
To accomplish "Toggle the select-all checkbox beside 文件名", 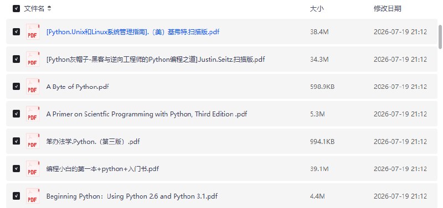I will pos(16,9).
